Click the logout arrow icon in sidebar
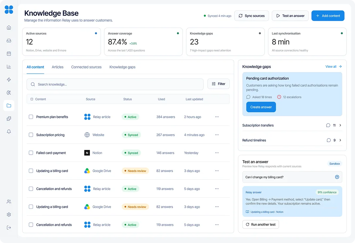The height and width of the screenshot is (243, 355). [9, 227]
